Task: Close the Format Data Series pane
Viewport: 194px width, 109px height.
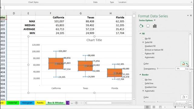Action: [191, 15]
